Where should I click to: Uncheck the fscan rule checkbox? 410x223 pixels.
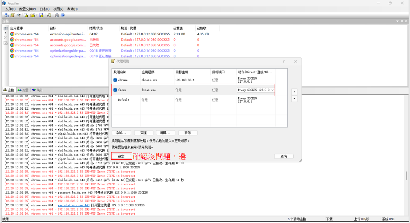pos(115,90)
